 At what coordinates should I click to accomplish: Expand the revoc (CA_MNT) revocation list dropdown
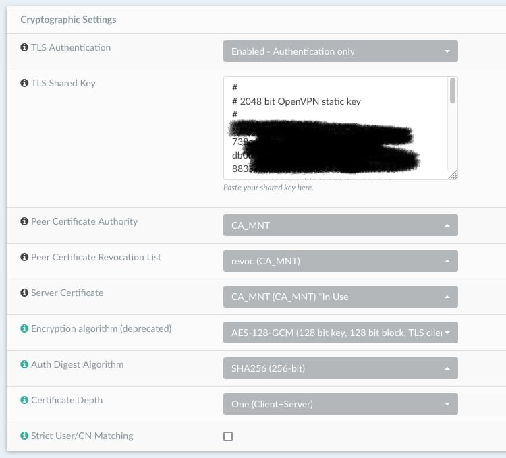pos(340,261)
